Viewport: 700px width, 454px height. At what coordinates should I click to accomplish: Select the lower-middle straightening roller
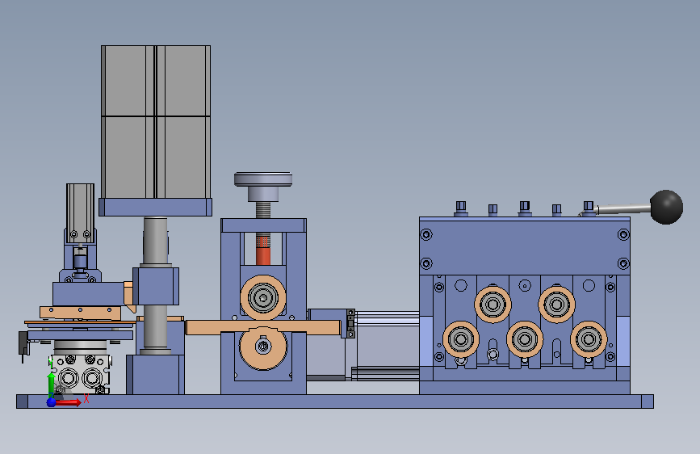(525, 339)
